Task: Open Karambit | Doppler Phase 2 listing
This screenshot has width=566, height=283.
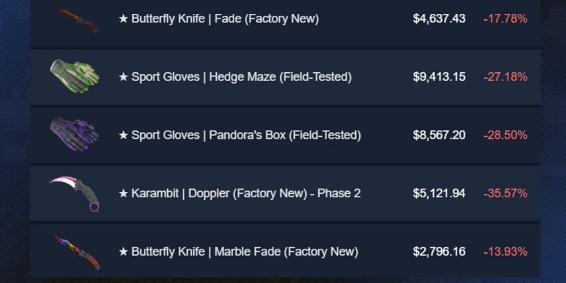Action: click(x=240, y=194)
